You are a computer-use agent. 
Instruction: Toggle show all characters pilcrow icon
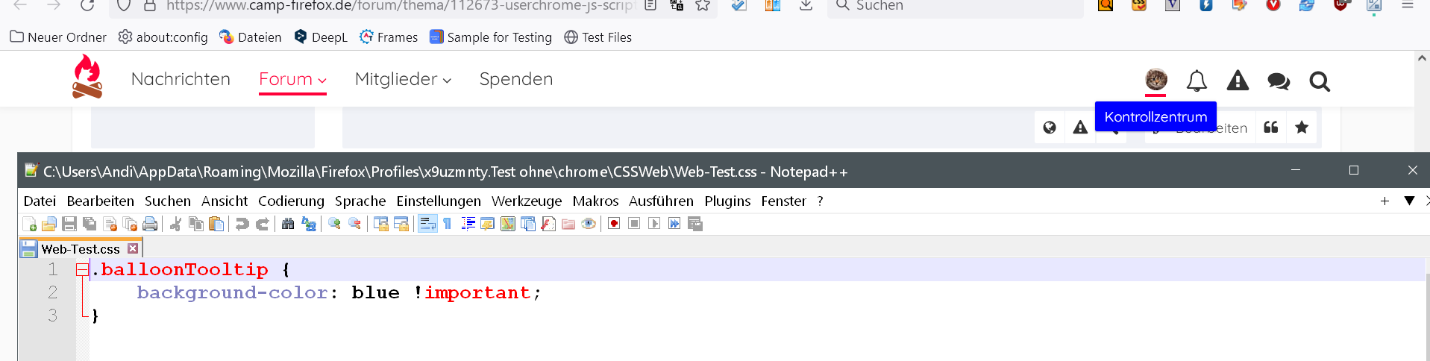(x=448, y=224)
